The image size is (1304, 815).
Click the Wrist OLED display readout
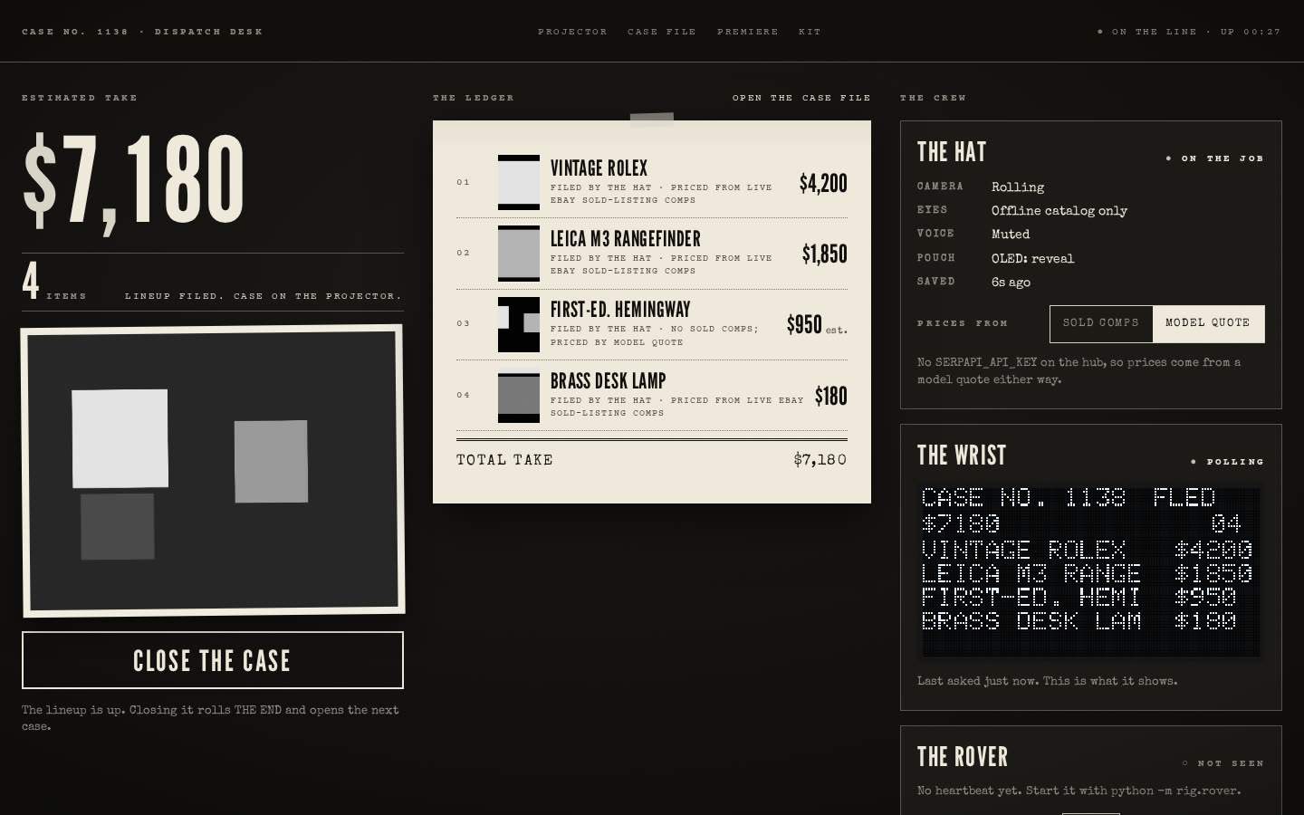pyautogui.click(x=1090, y=572)
